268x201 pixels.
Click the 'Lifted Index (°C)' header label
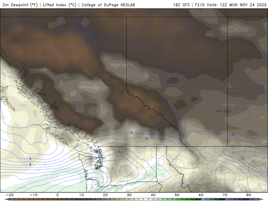pos(60,5)
